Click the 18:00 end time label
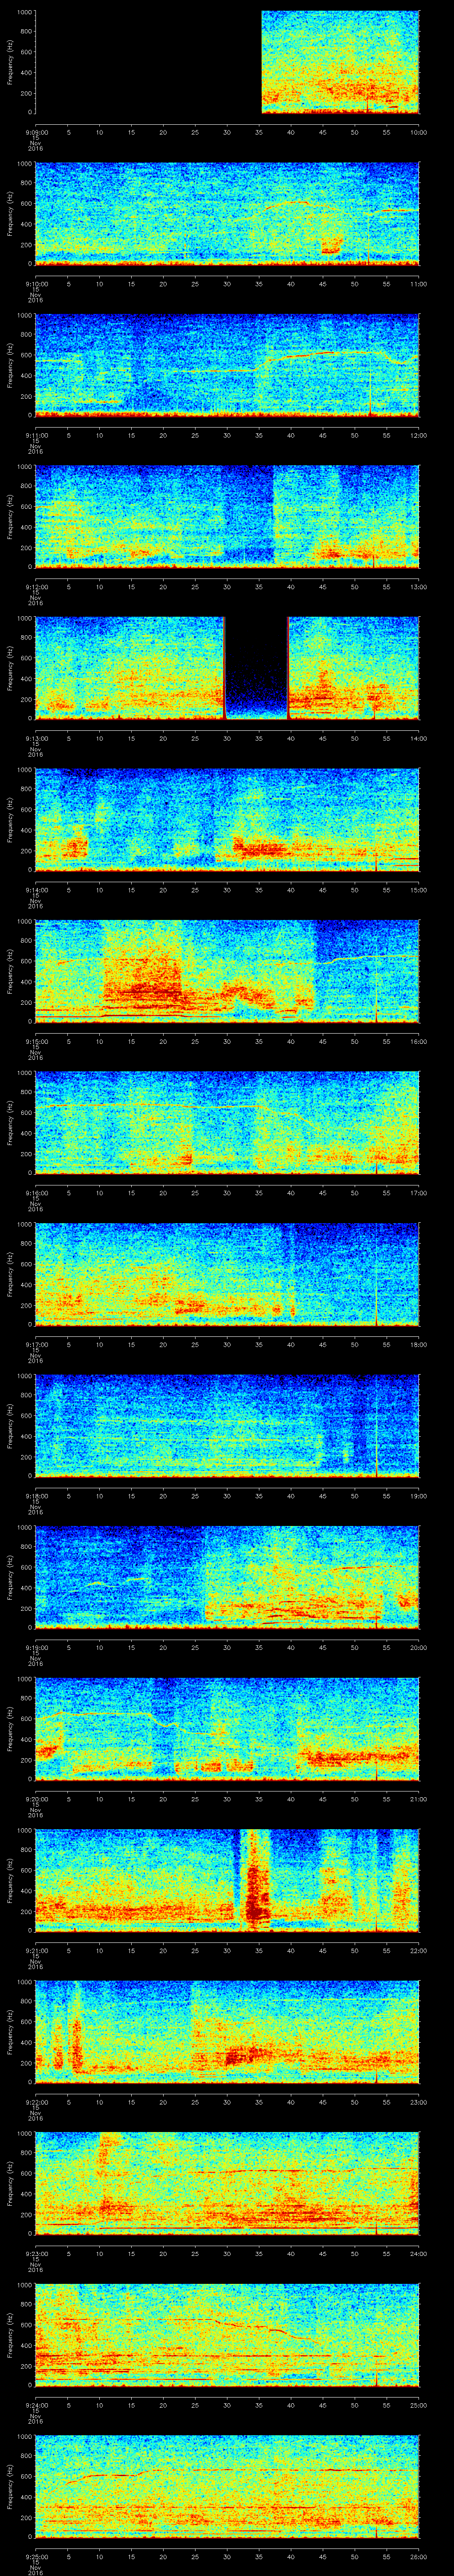This screenshot has height=2576, width=454. (x=418, y=1344)
